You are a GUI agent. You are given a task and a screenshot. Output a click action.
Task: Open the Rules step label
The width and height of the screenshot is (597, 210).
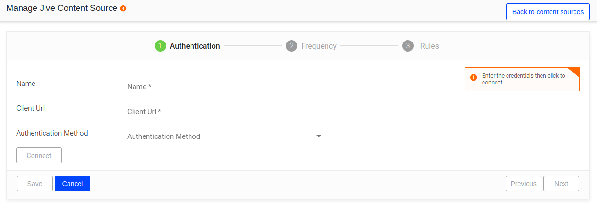click(429, 46)
